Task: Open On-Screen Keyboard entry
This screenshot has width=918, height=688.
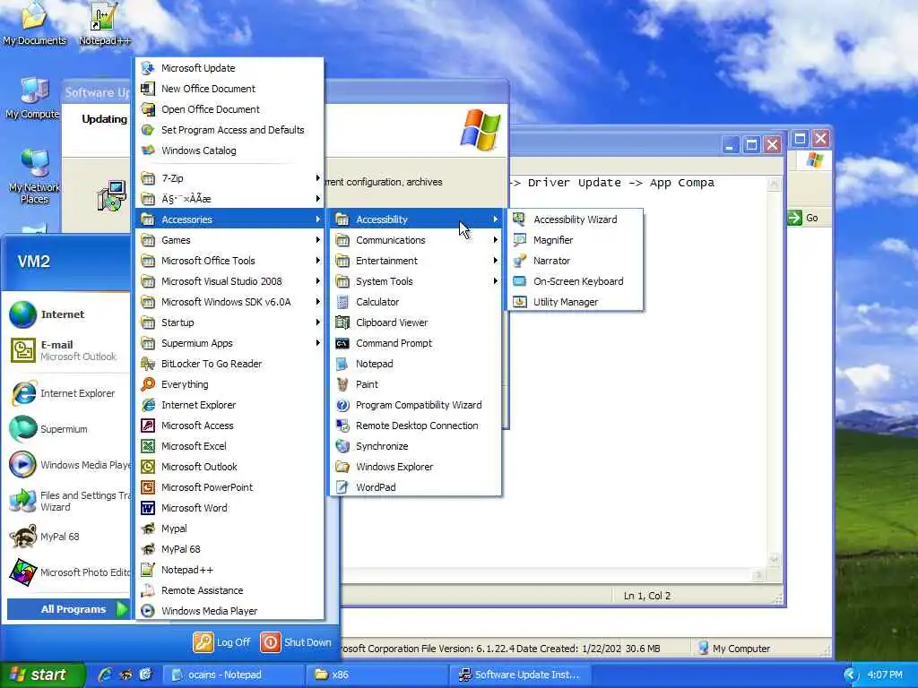Action: tap(576, 281)
